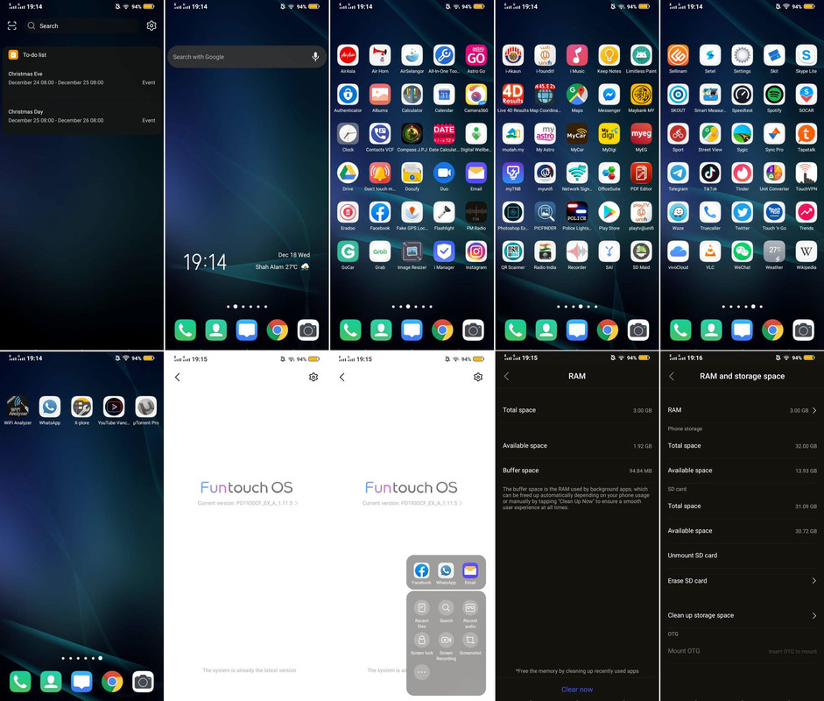Launch the TikTok app
The image size is (824, 701).
tap(710, 173)
